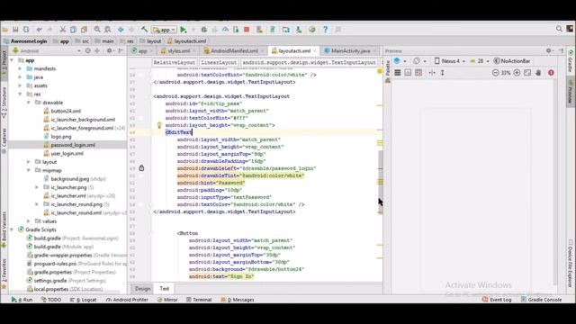The height and width of the screenshot is (324, 576).
Task: Expand the layout folder in tree
Action: [x=29, y=162]
